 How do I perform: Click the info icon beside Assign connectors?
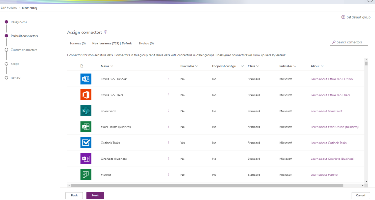tap(105, 32)
